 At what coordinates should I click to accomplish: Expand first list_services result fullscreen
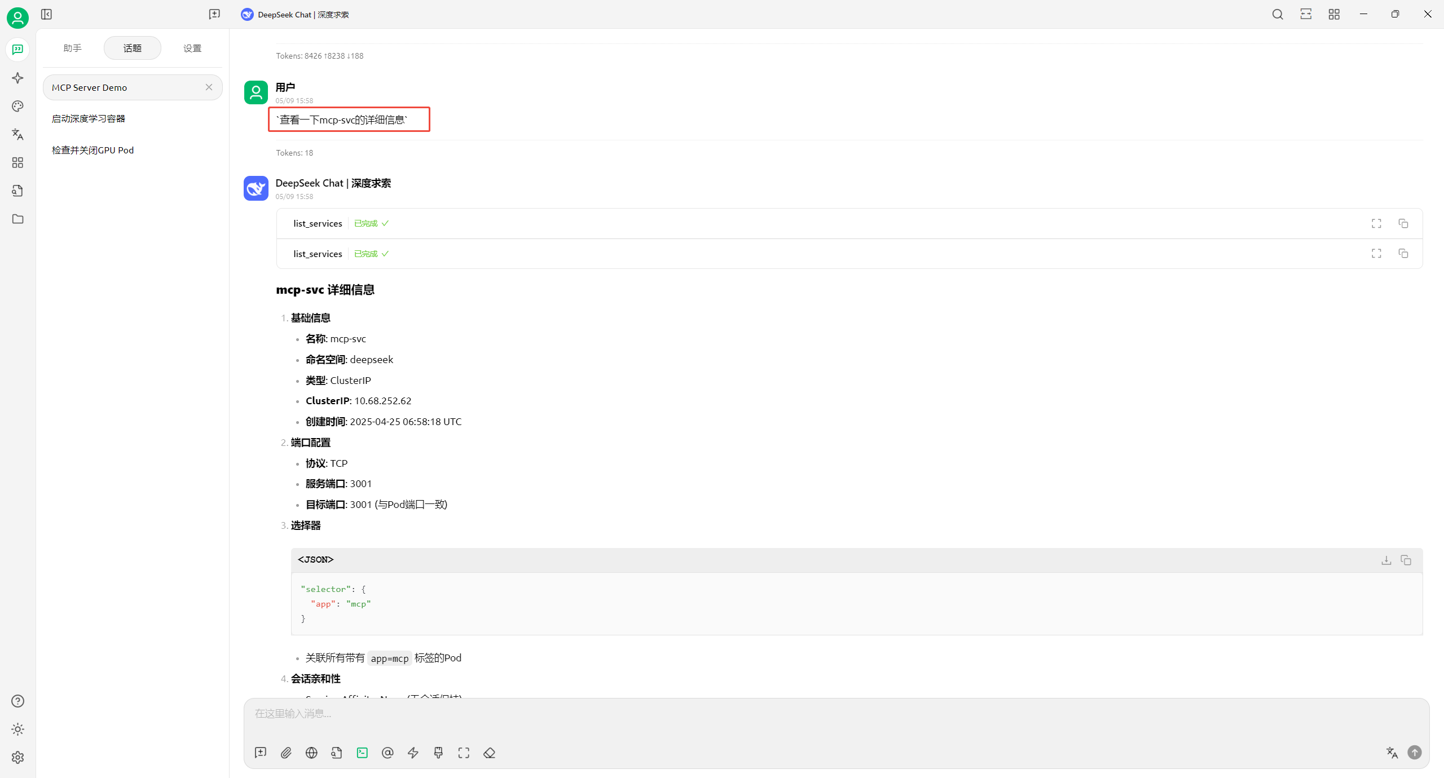pos(1376,223)
